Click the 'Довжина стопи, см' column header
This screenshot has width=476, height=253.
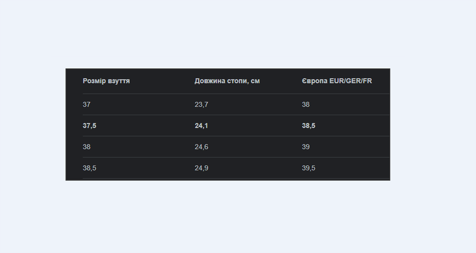pyautogui.click(x=227, y=81)
